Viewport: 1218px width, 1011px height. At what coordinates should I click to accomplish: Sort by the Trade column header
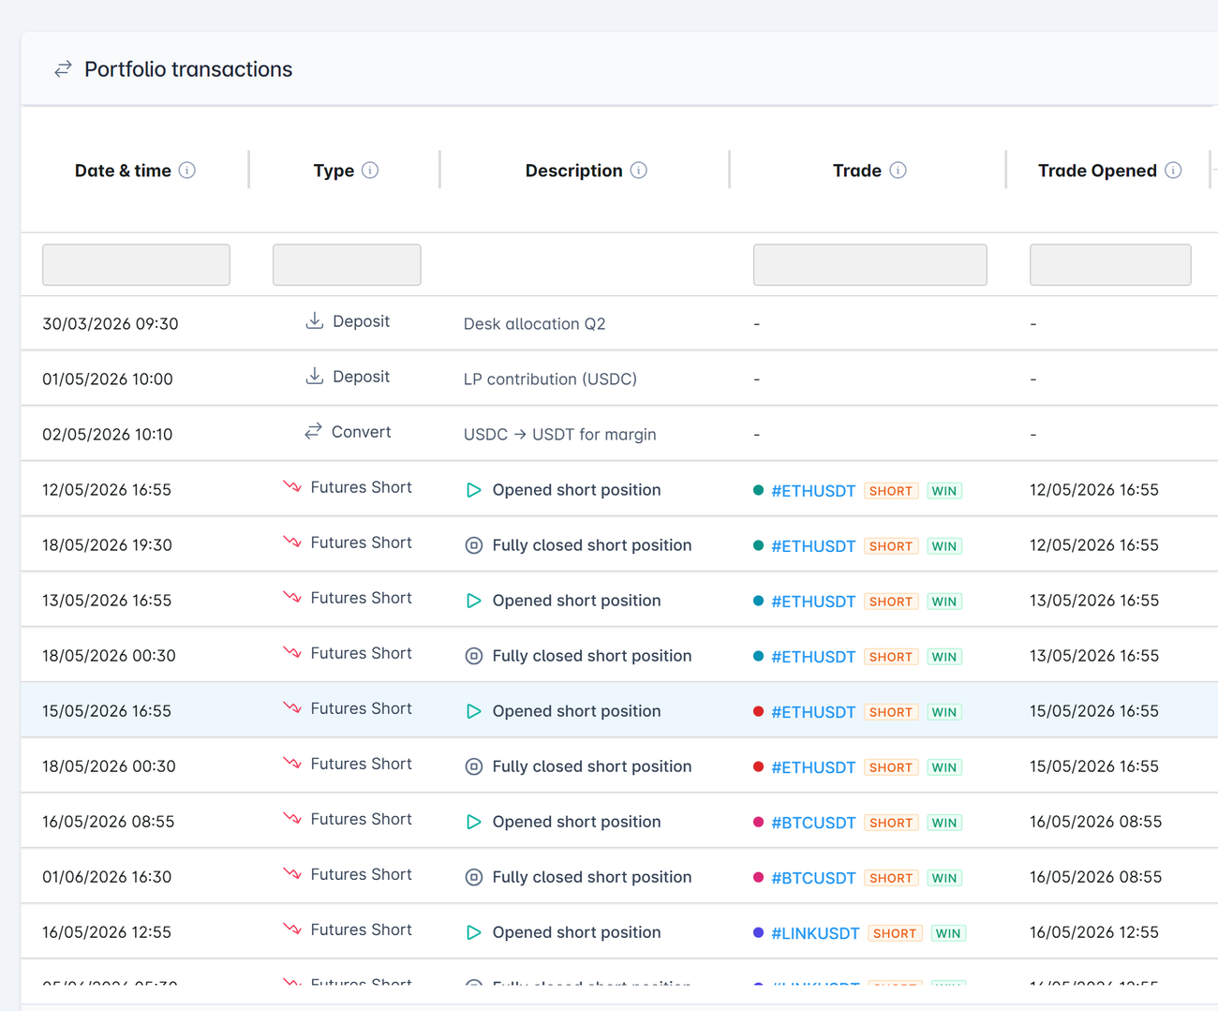857,171
